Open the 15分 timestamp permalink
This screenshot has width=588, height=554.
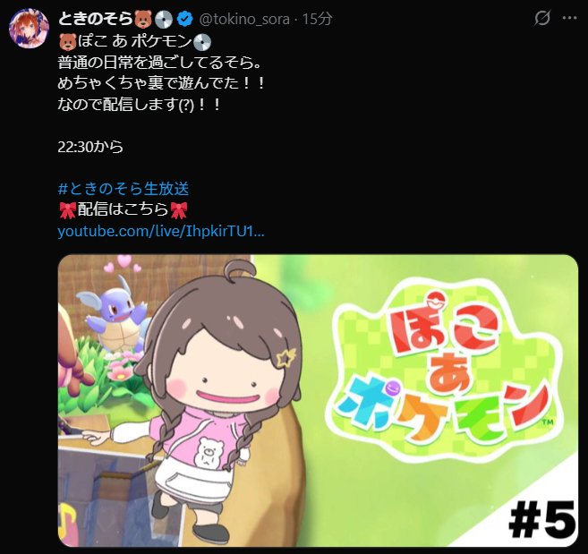[317, 19]
